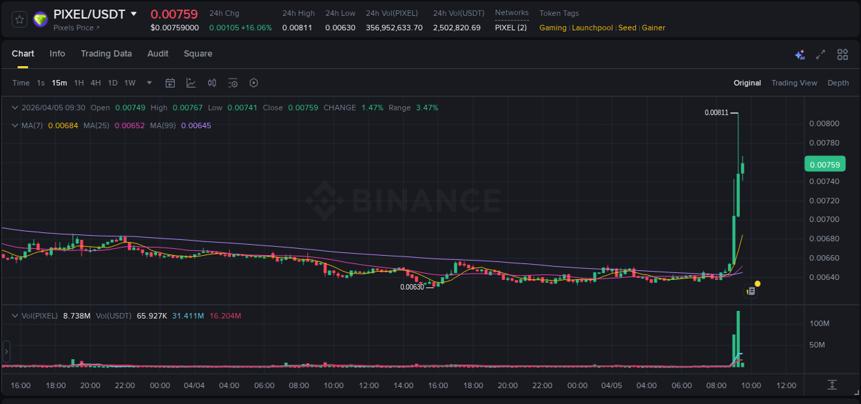The height and width of the screenshot is (404, 861).
Task: Toggle the favorite star for PIXEL/USDT
Action: (19, 19)
